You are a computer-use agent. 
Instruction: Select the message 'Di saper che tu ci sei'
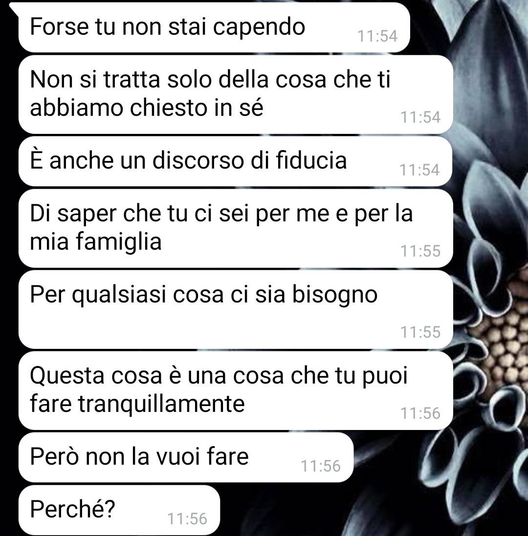coord(236,228)
